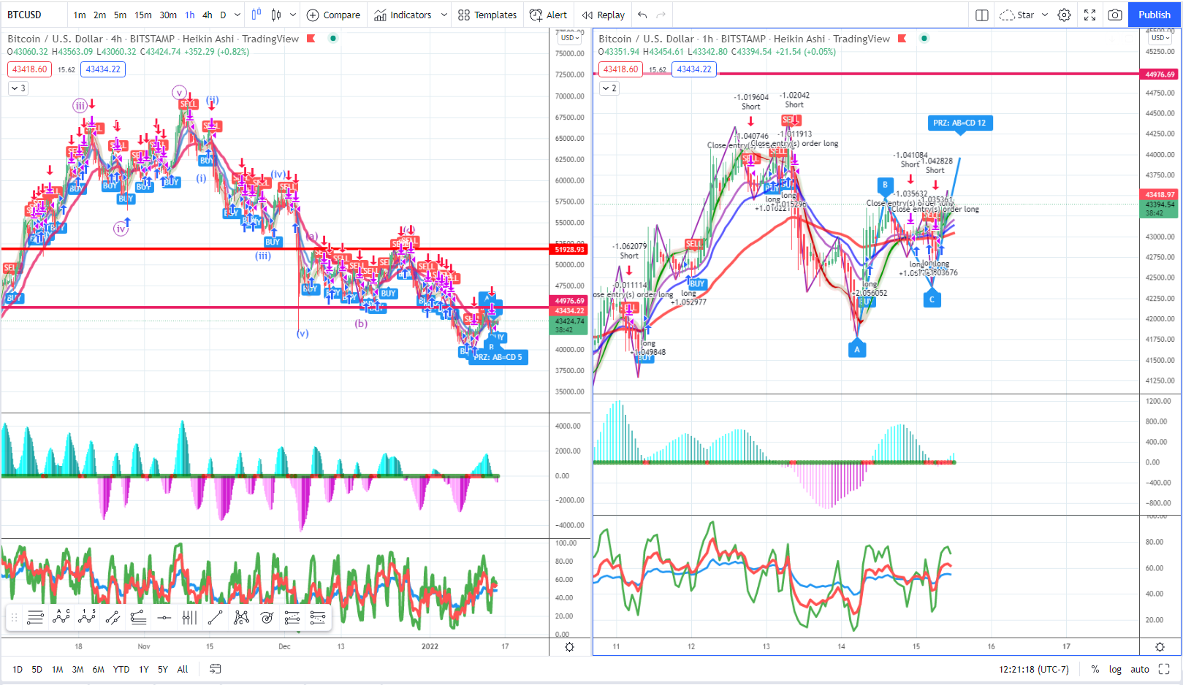This screenshot has height=685, width=1183.
Task: Select the Elliott 12345 wave tool
Action: click(87, 618)
